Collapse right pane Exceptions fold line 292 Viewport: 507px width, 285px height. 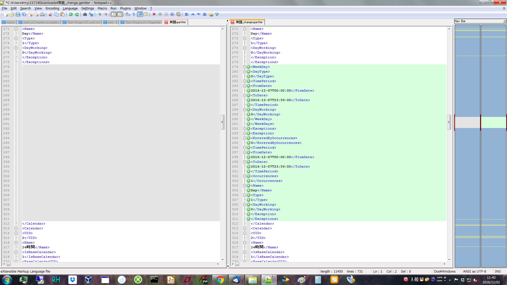245,129
